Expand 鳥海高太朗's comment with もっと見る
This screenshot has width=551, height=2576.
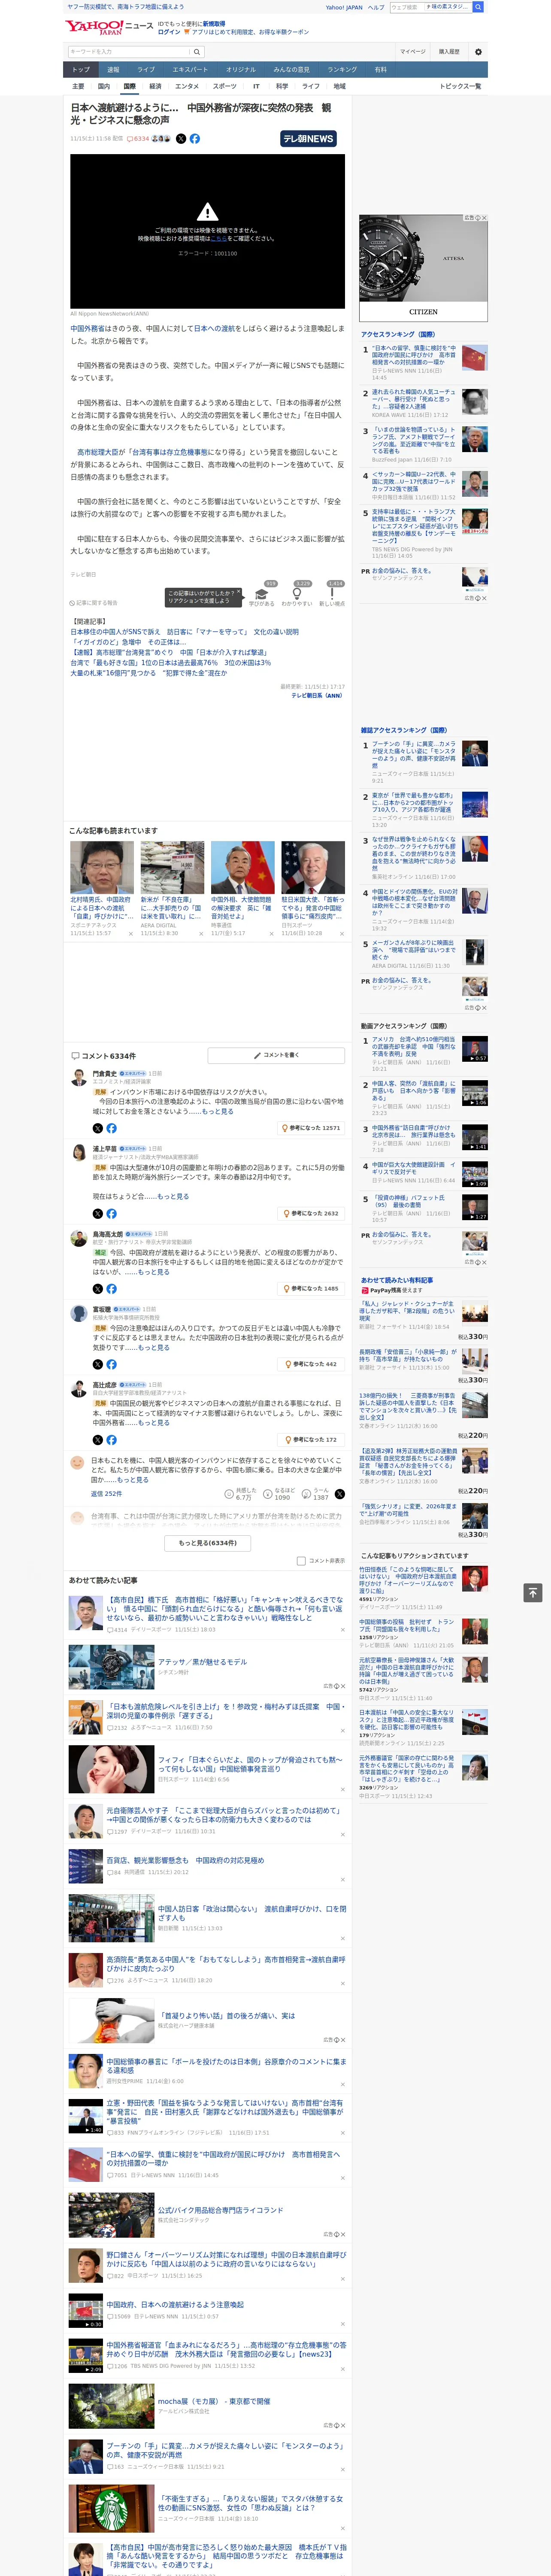[x=154, y=1272]
